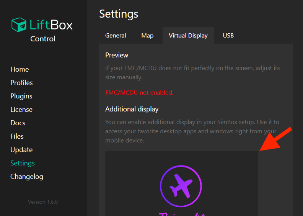
Task: Select License in the sidebar
Action: 21,110
